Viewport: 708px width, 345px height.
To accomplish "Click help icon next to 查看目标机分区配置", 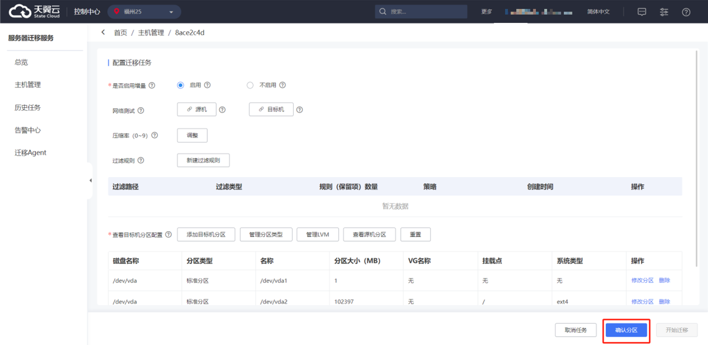I will pyautogui.click(x=168, y=234).
